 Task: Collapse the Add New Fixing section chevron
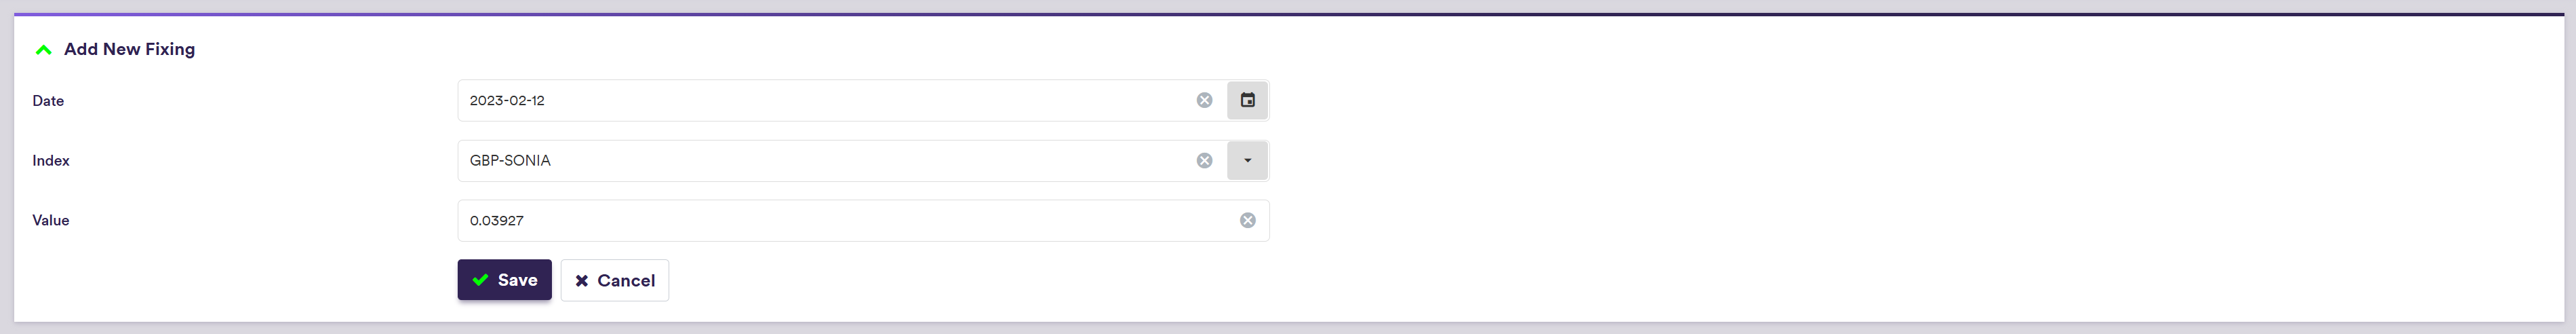click(x=43, y=50)
